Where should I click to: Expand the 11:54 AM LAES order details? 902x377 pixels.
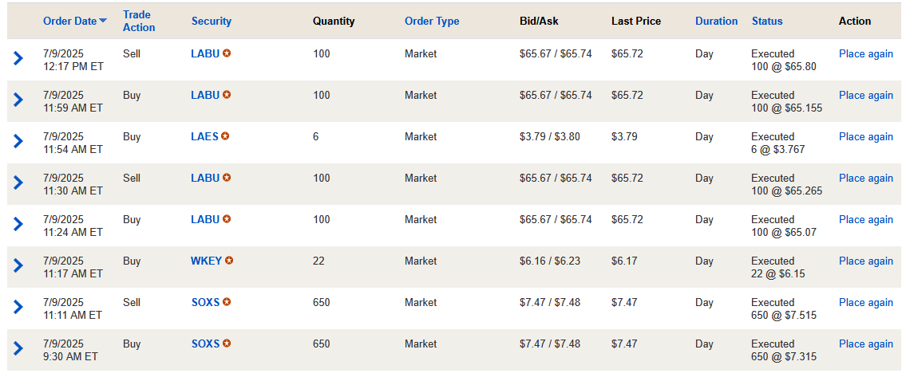[x=18, y=141]
